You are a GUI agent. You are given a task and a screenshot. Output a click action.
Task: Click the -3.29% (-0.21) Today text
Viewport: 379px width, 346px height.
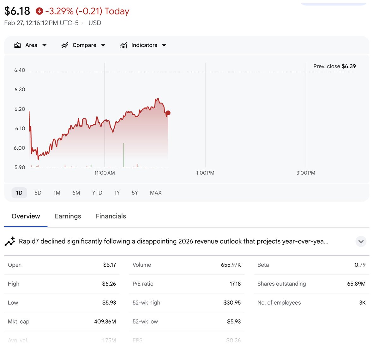click(x=87, y=11)
